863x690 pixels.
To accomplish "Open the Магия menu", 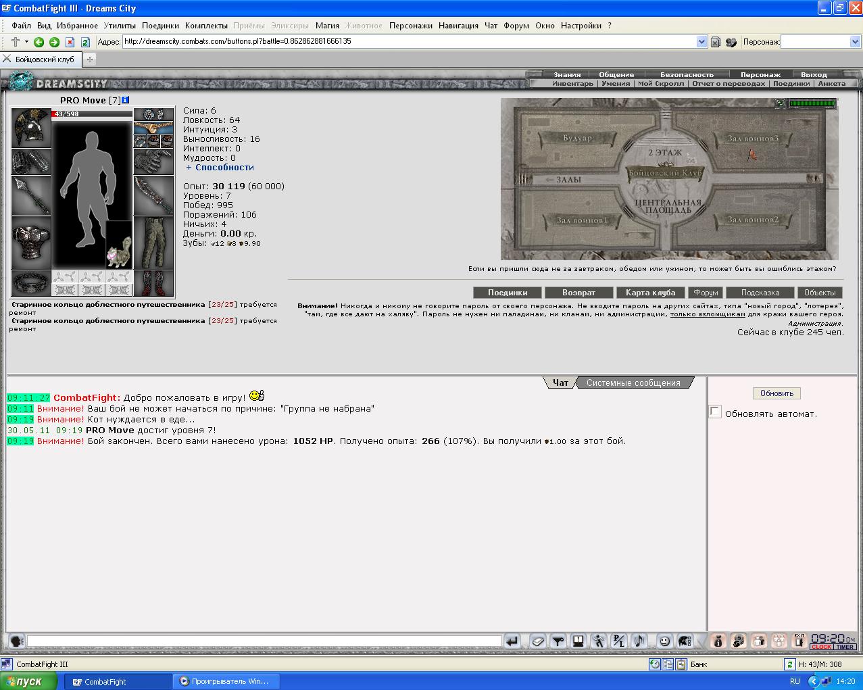I will 327,26.
